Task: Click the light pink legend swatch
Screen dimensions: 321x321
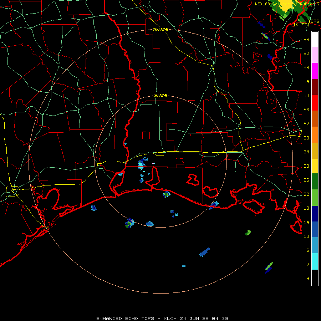Action: coord(315,55)
